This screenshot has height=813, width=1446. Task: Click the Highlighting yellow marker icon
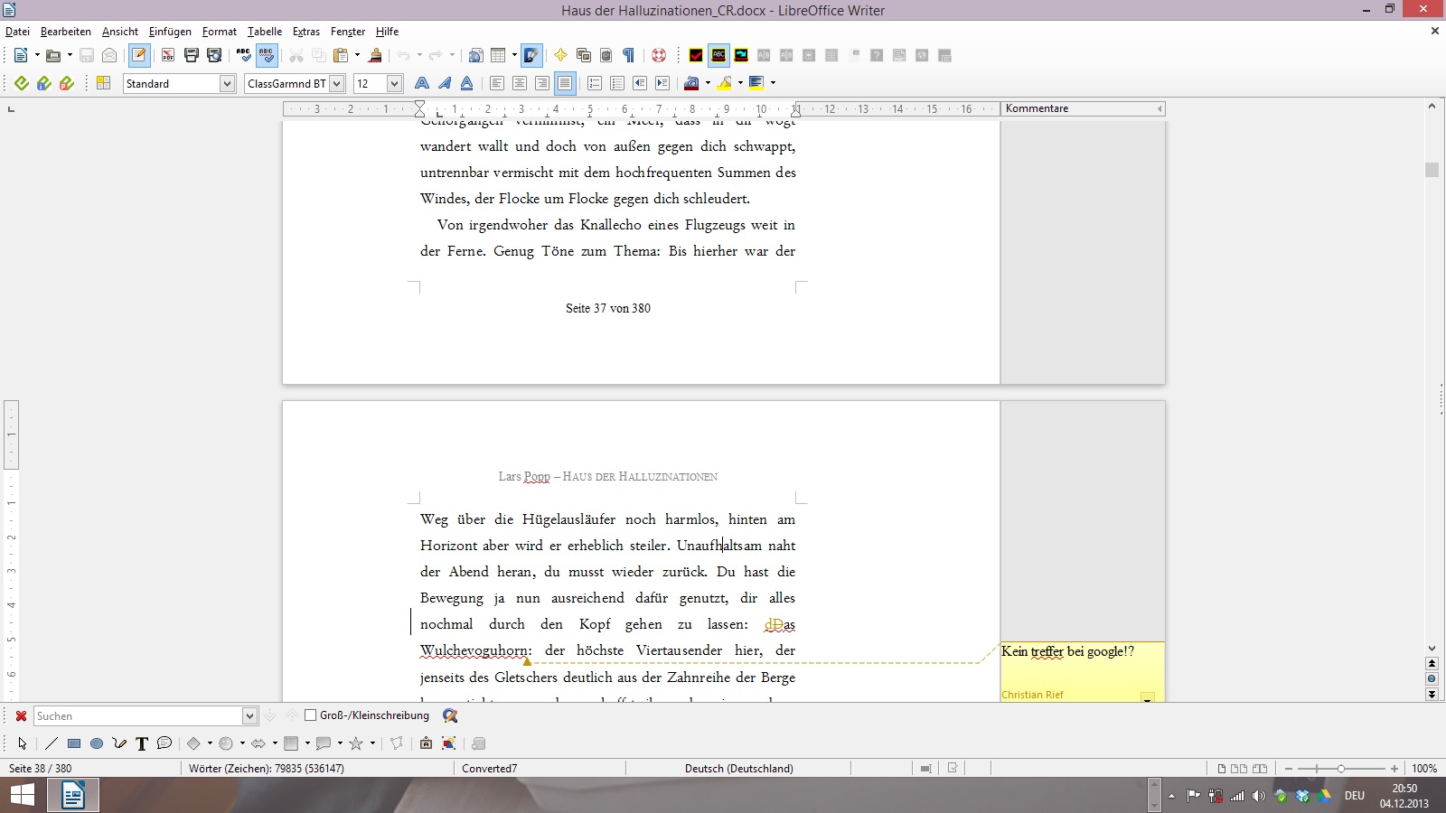pyautogui.click(x=725, y=83)
